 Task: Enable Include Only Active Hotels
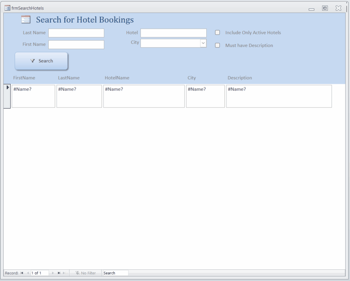[x=218, y=32]
